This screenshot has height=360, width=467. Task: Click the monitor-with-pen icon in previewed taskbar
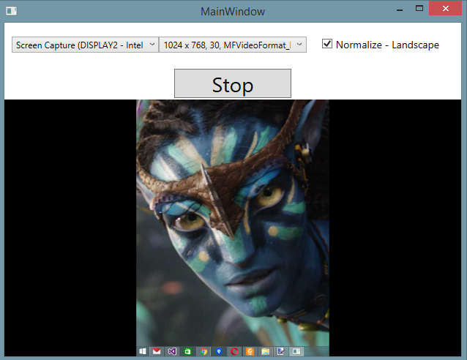click(281, 351)
